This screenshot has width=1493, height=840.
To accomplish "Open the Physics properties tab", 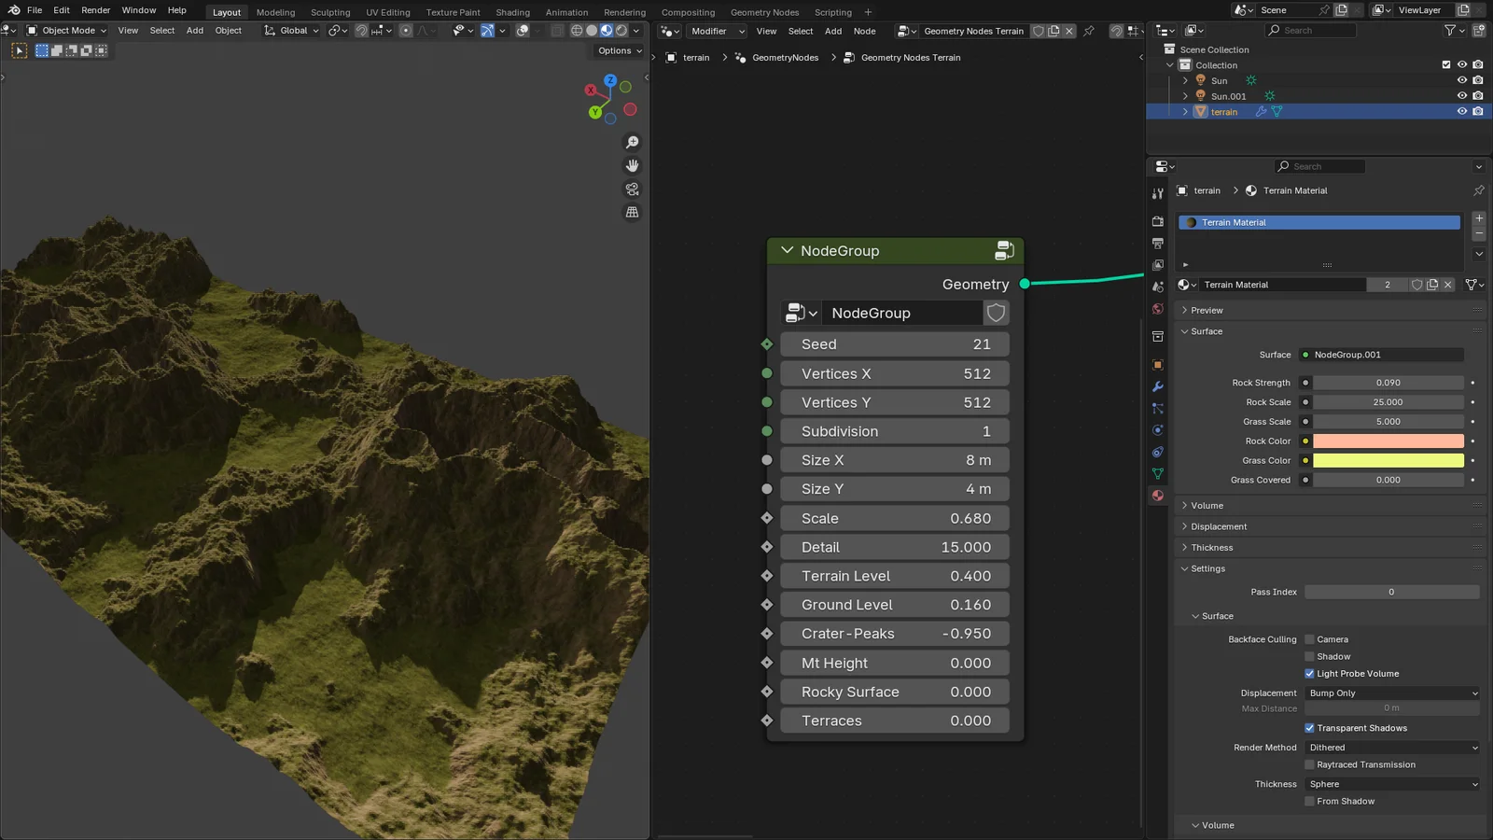I will pos(1157,429).
